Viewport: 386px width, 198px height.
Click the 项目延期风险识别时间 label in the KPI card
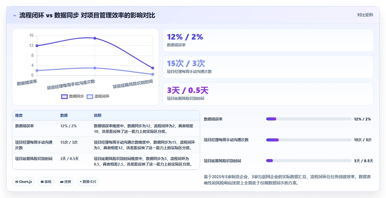point(186,99)
